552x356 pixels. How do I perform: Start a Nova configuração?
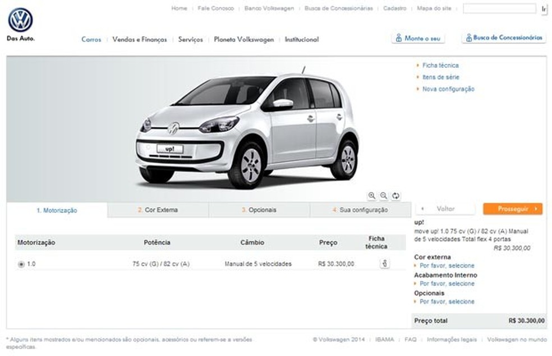tap(448, 89)
